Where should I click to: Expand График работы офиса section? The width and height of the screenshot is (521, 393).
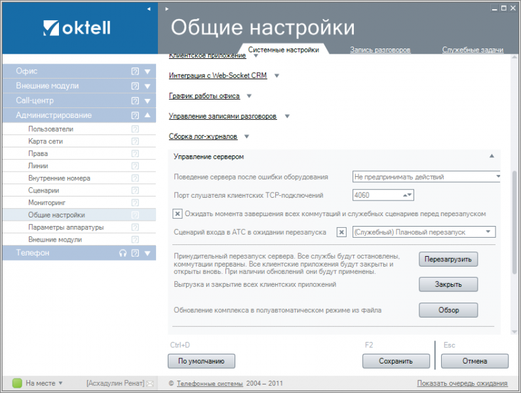249,96
